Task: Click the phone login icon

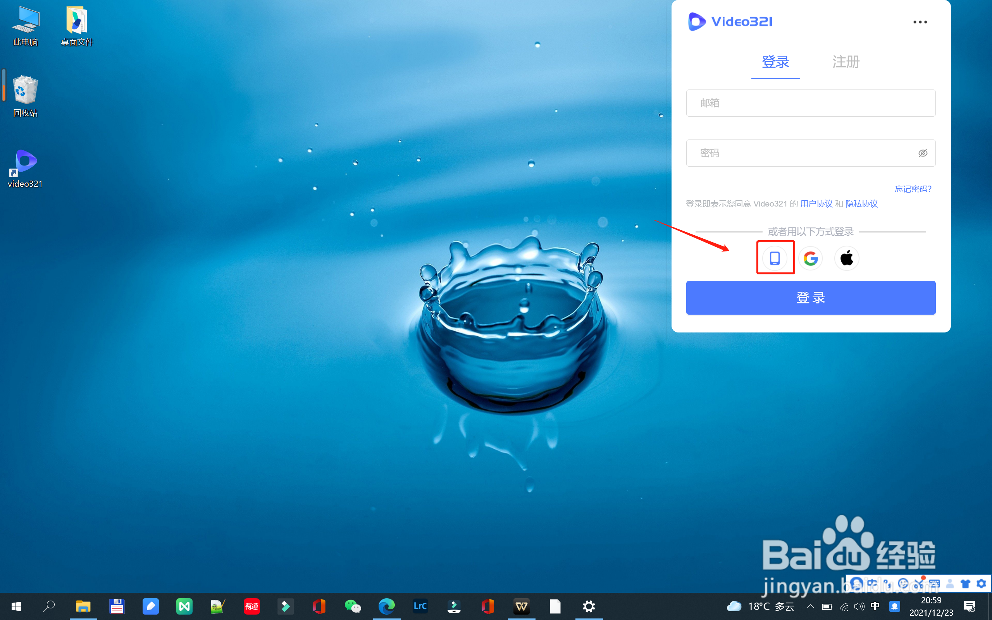Action: [774, 258]
